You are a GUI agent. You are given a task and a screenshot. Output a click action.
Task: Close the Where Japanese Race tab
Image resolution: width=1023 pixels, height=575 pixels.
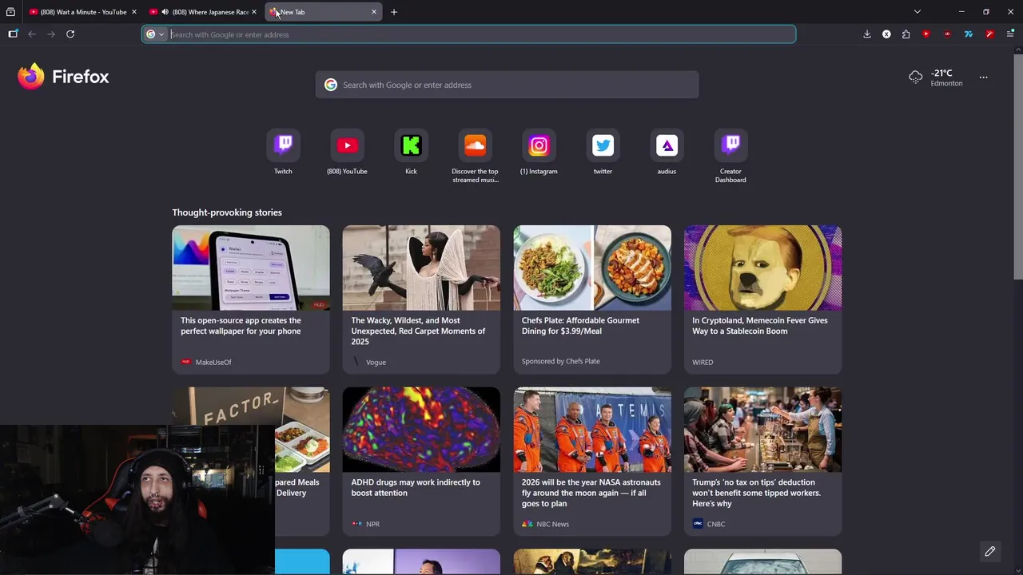pos(254,12)
